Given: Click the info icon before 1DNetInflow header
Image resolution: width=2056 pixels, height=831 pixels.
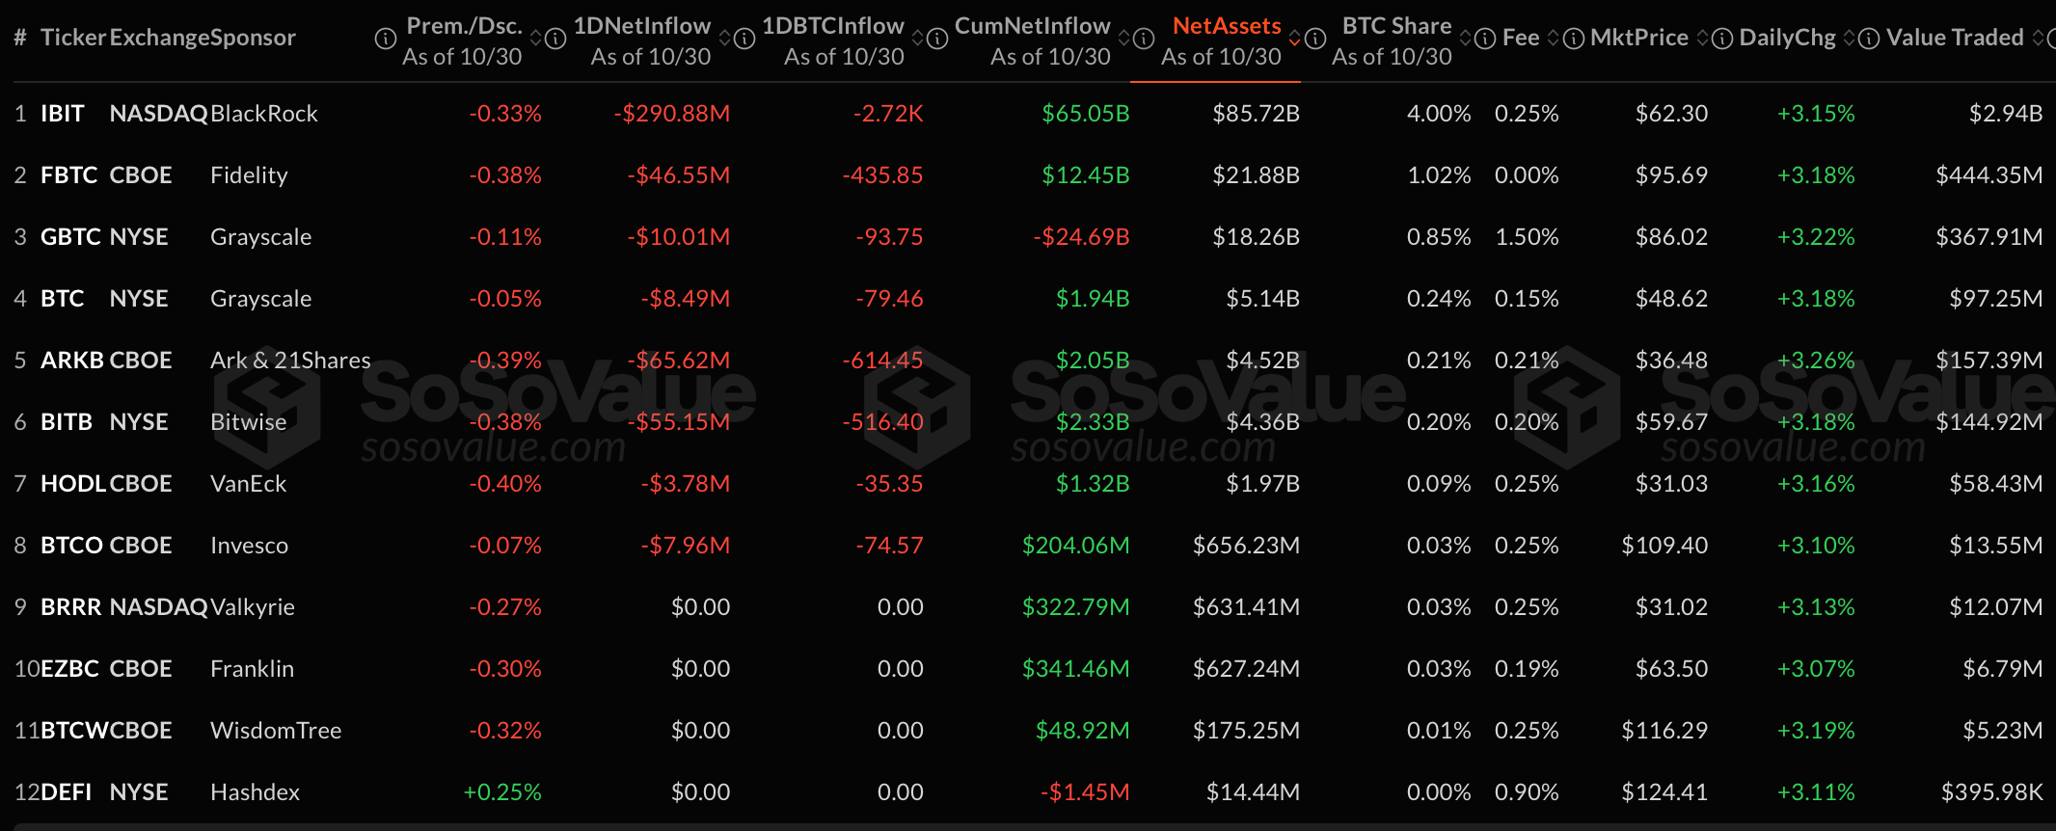Looking at the screenshot, I should (x=555, y=39).
